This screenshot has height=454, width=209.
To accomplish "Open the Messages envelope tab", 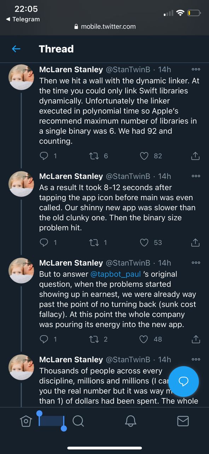I will click(x=183, y=421).
